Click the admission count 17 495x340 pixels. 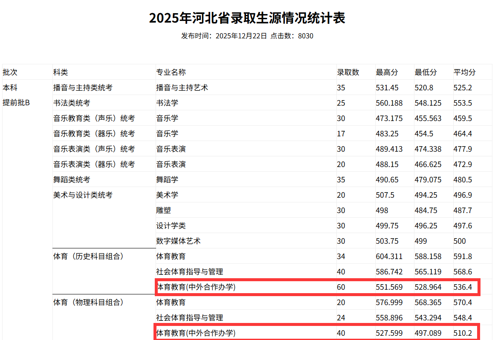pos(341,134)
